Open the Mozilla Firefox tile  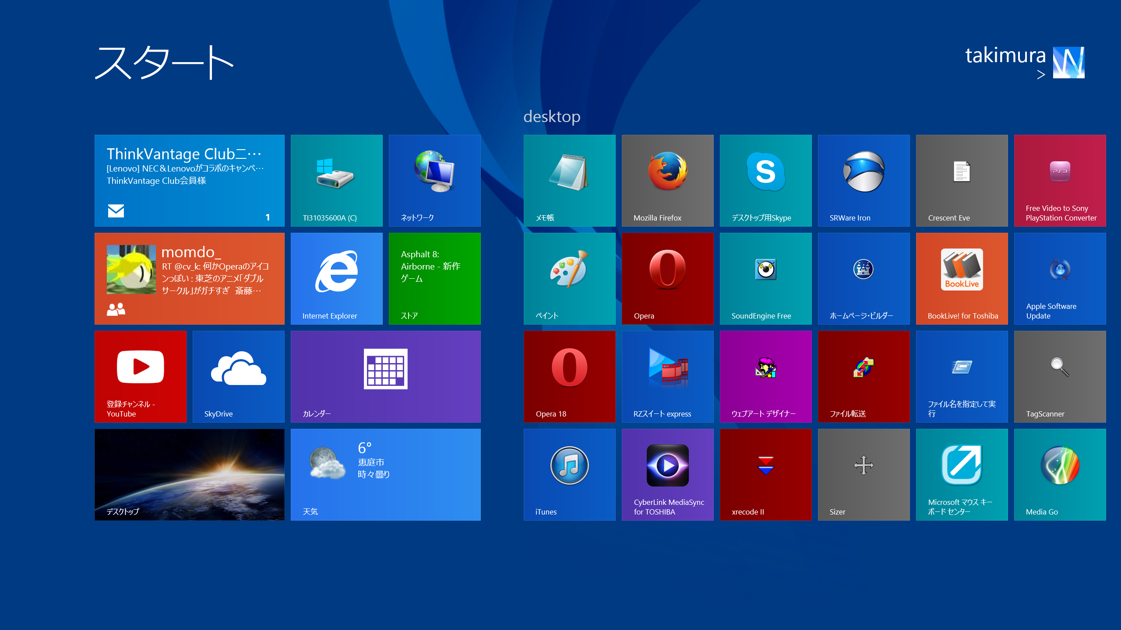tap(667, 180)
